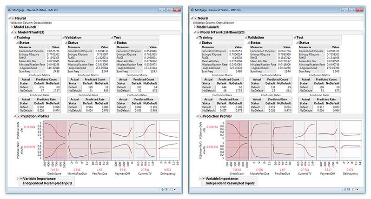The height and width of the screenshot is (199, 371).
Task: Collapse the Test section in NTanH(3) window
Action: (112, 37)
